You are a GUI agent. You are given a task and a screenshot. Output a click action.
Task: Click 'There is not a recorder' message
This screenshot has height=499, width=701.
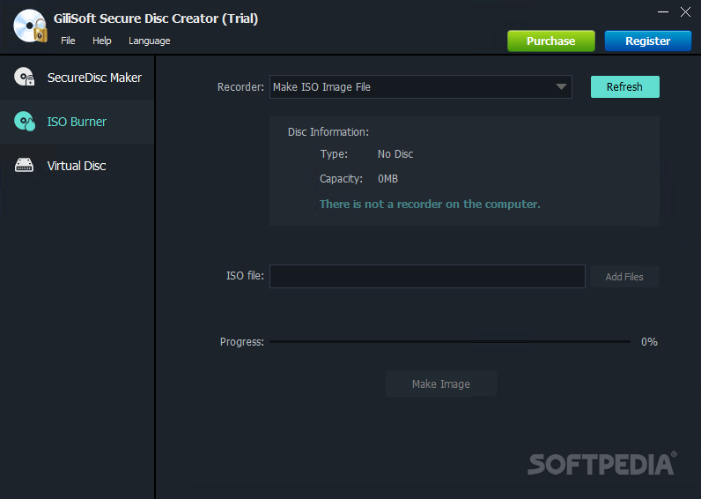[x=430, y=204]
